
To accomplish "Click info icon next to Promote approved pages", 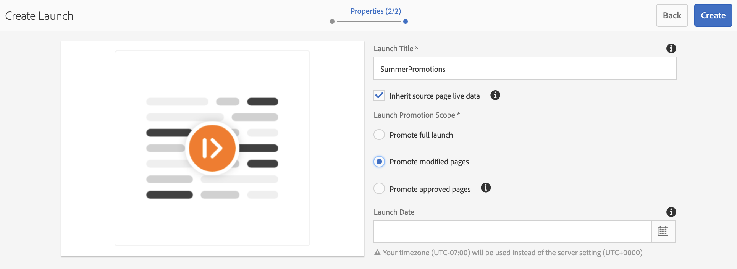I will 486,188.
